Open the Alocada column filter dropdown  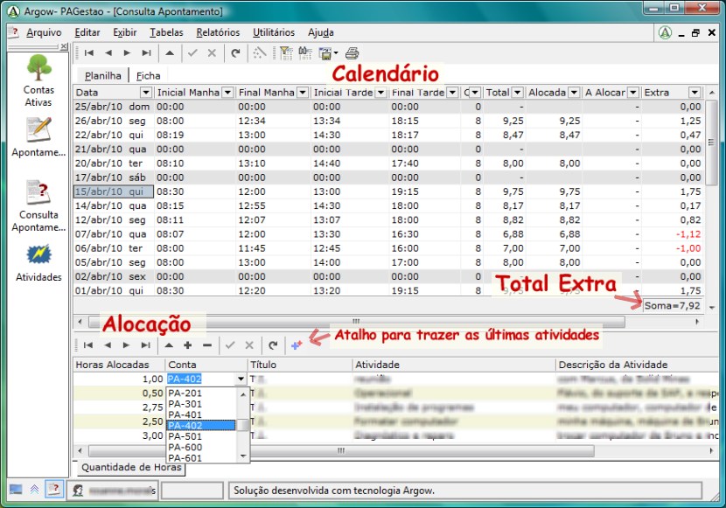coord(574,93)
